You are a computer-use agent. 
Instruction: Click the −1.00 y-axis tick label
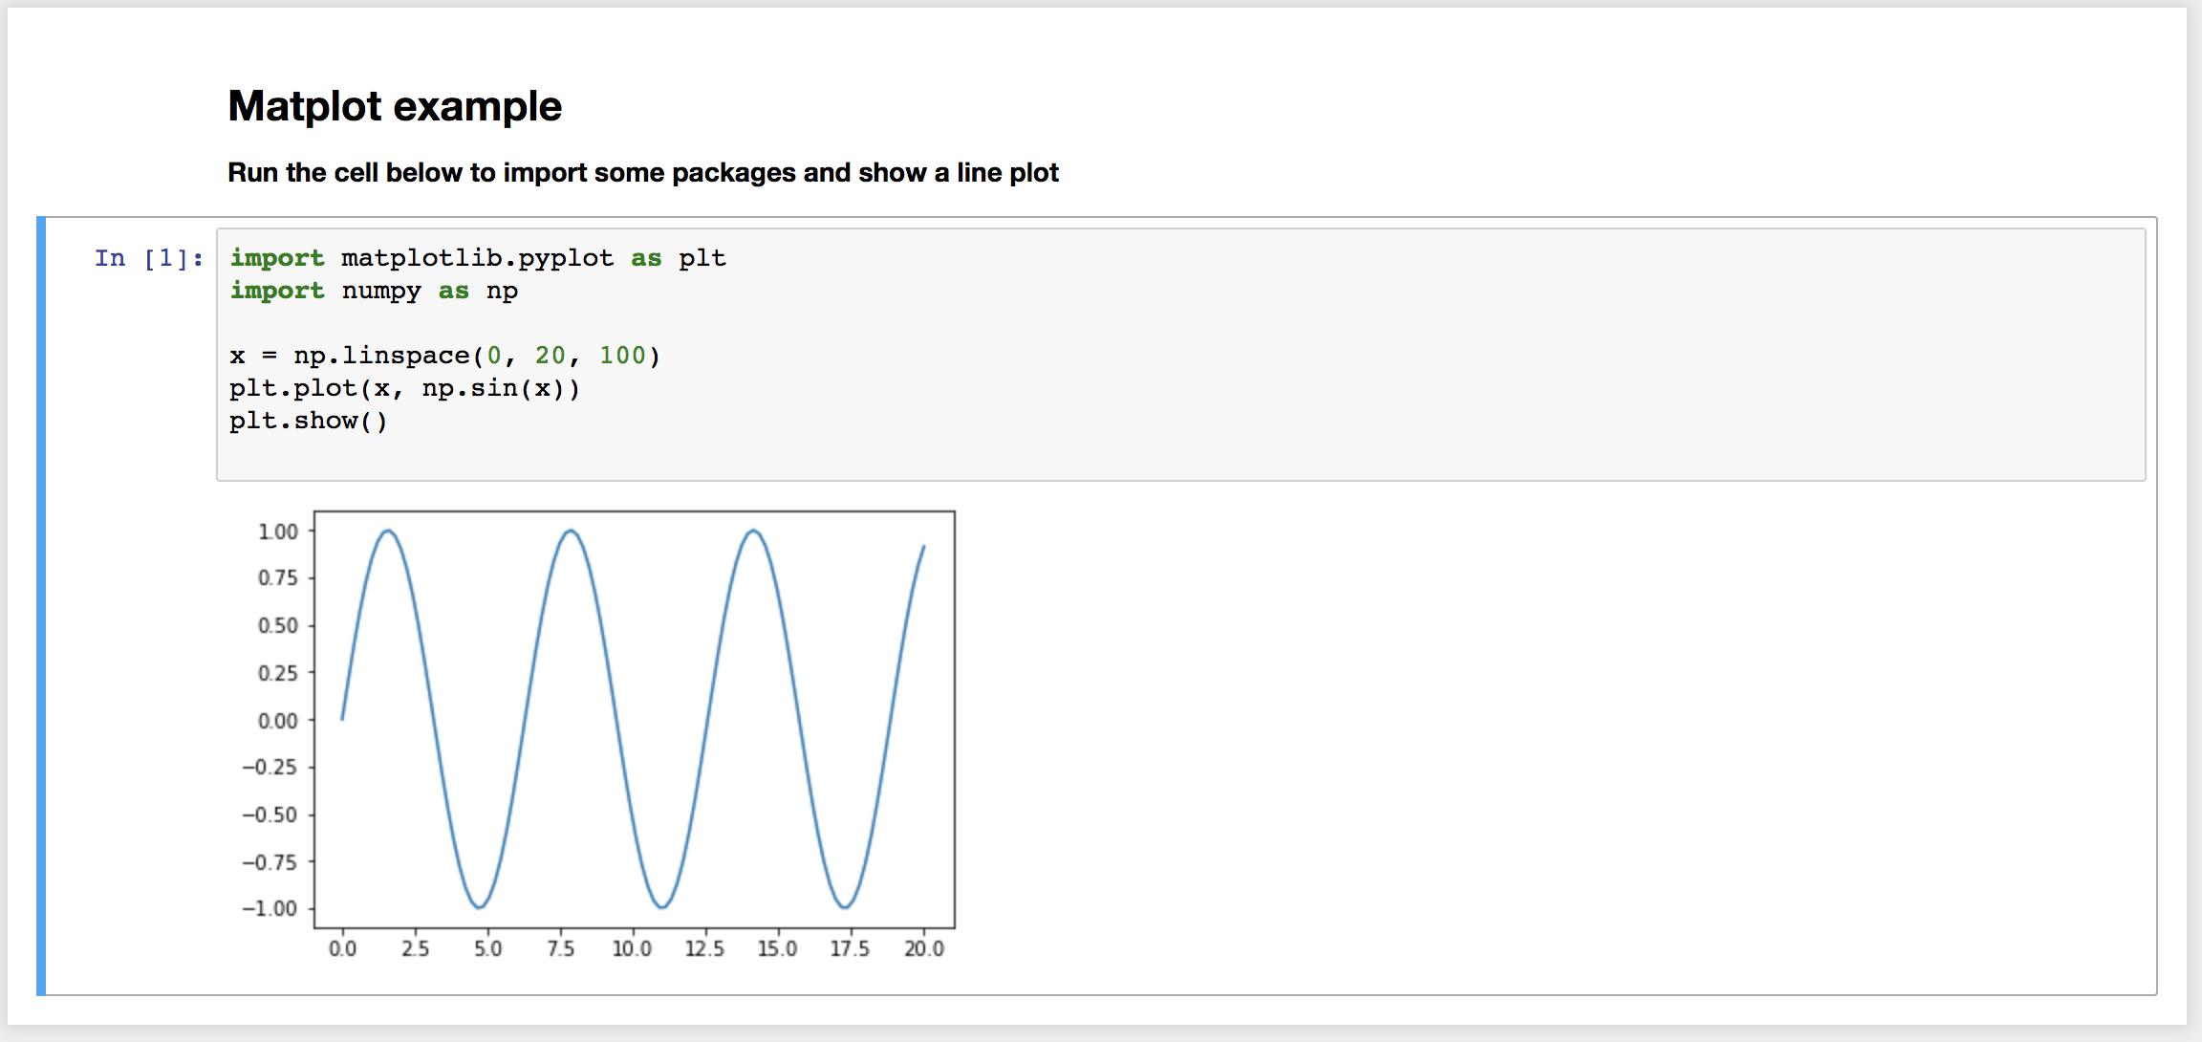pos(270,908)
